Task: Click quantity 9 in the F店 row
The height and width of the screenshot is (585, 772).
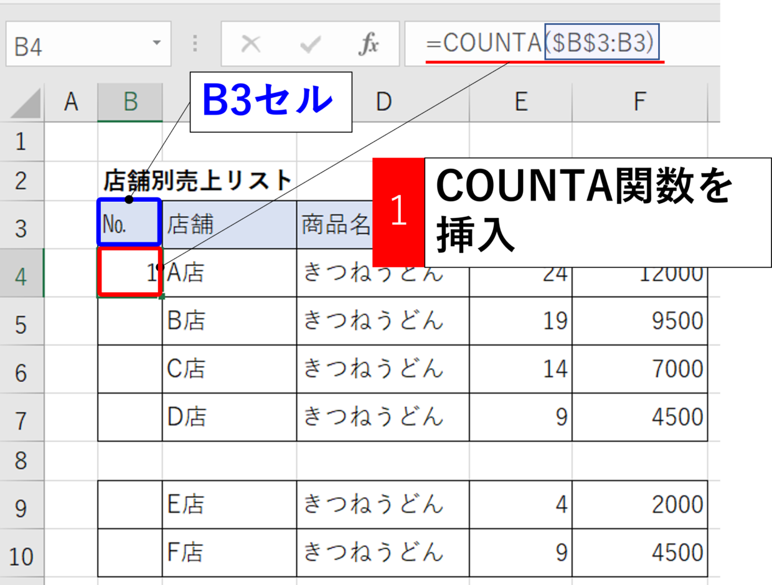Action: click(520, 553)
